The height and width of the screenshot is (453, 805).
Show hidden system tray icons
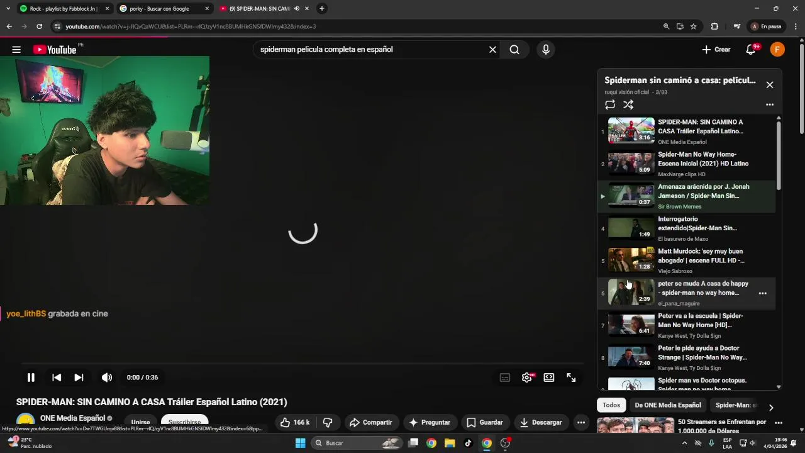[684, 443]
